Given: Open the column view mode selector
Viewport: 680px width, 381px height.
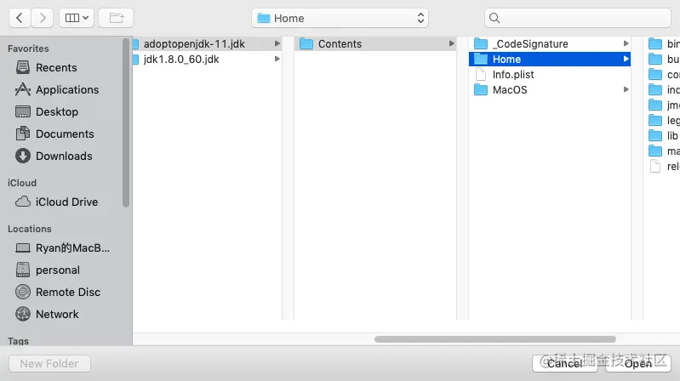Looking at the screenshot, I should coord(77,18).
